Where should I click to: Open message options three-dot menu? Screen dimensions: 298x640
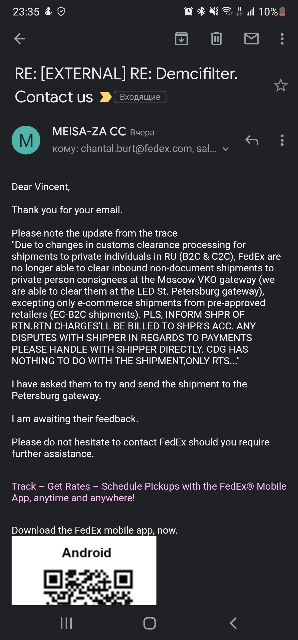[282, 140]
